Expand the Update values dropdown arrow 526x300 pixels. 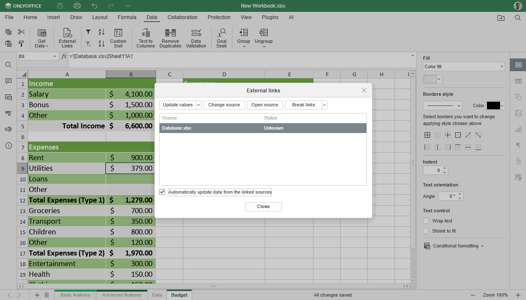tap(199, 105)
